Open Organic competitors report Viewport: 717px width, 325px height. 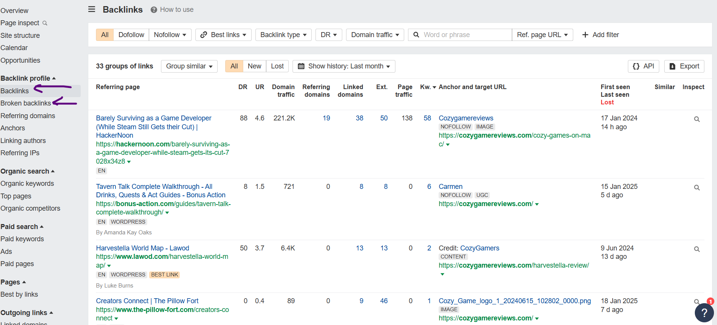[x=31, y=208]
